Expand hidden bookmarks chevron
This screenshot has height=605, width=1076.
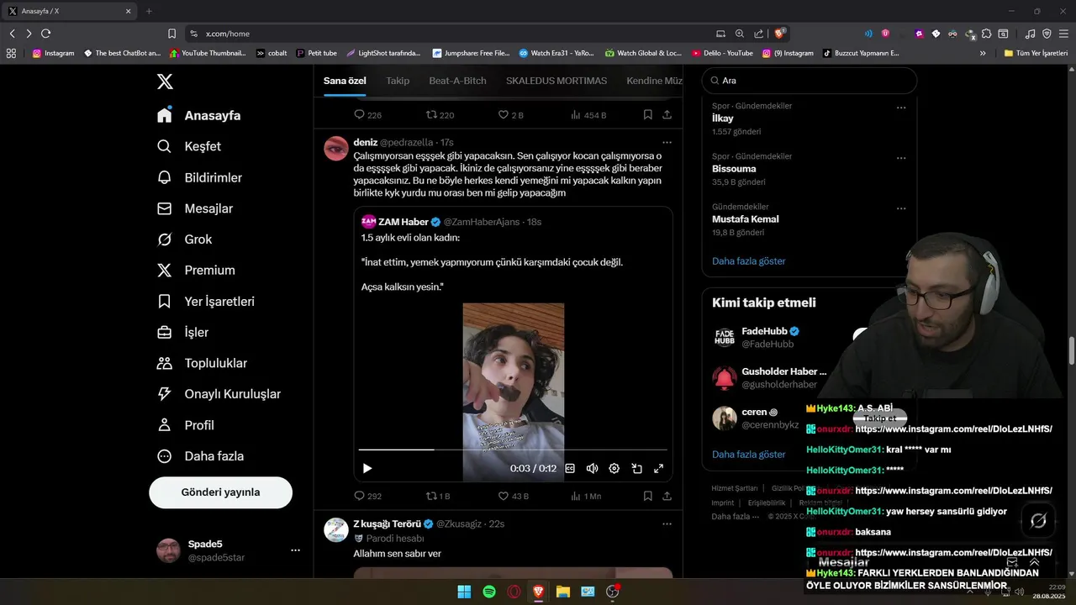pos(983,53)
